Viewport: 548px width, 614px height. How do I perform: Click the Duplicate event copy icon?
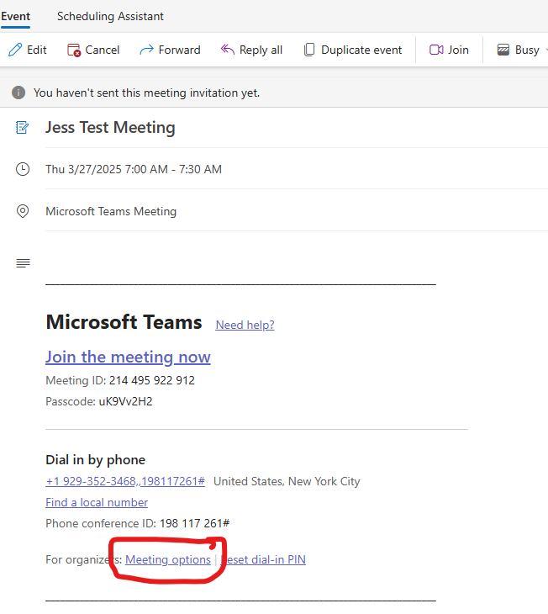(x=309, y=50)
